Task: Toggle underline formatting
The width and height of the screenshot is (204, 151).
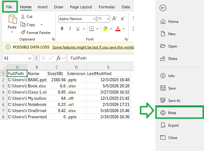Action: tap(78, 28)
